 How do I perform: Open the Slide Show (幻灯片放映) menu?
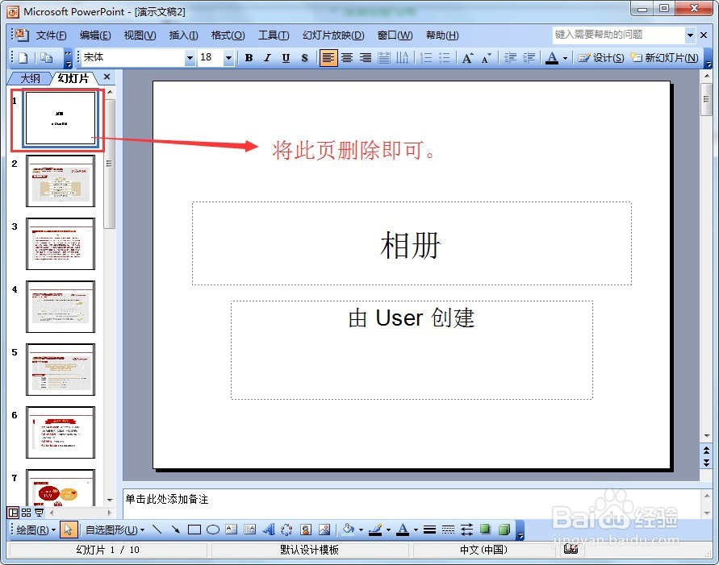(x=333, y=35)
